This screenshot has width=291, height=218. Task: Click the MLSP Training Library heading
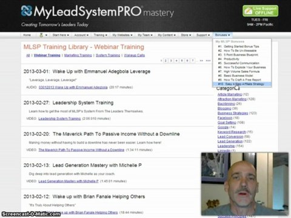tap(84, 47)
